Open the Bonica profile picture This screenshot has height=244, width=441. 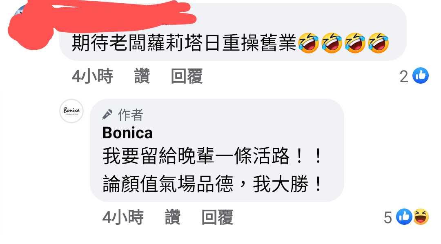71,111
